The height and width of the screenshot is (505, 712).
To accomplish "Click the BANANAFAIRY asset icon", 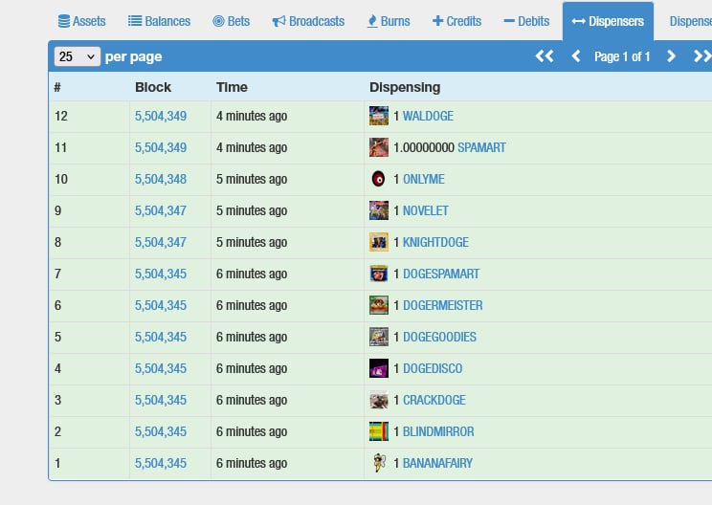I will click(x=379, y=463).
